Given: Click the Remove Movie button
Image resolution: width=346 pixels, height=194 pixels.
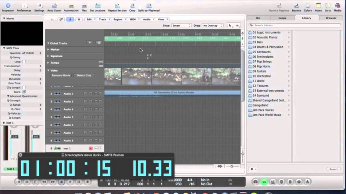Looking at the screenshot, I should tap(61, 75).
